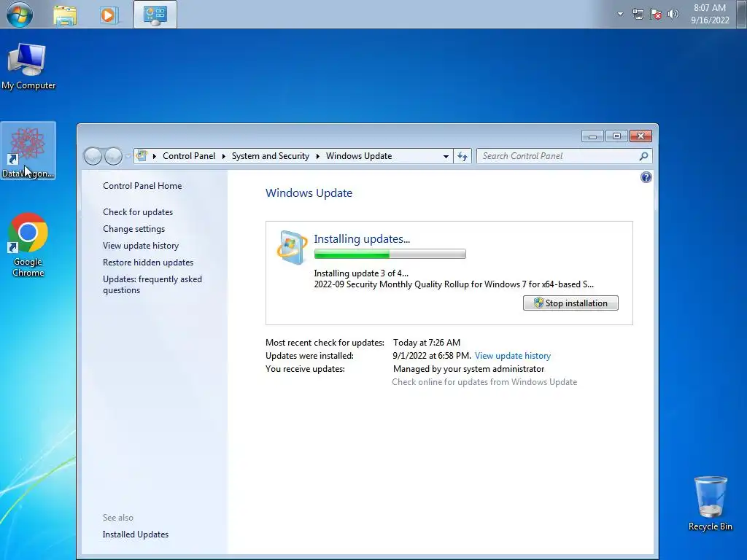Check online for updates from Windows Update
The width and height of the screenshot is (747, 560).
484,382
